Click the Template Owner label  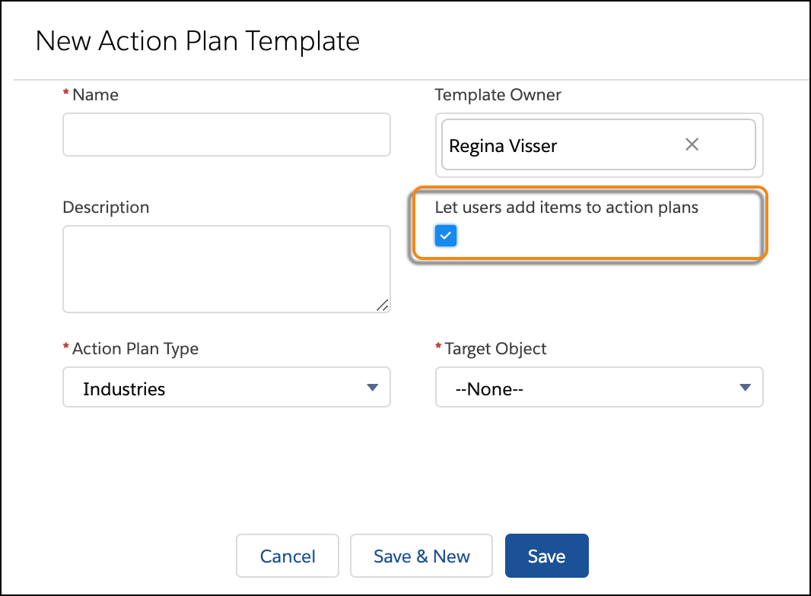[498, 95]
